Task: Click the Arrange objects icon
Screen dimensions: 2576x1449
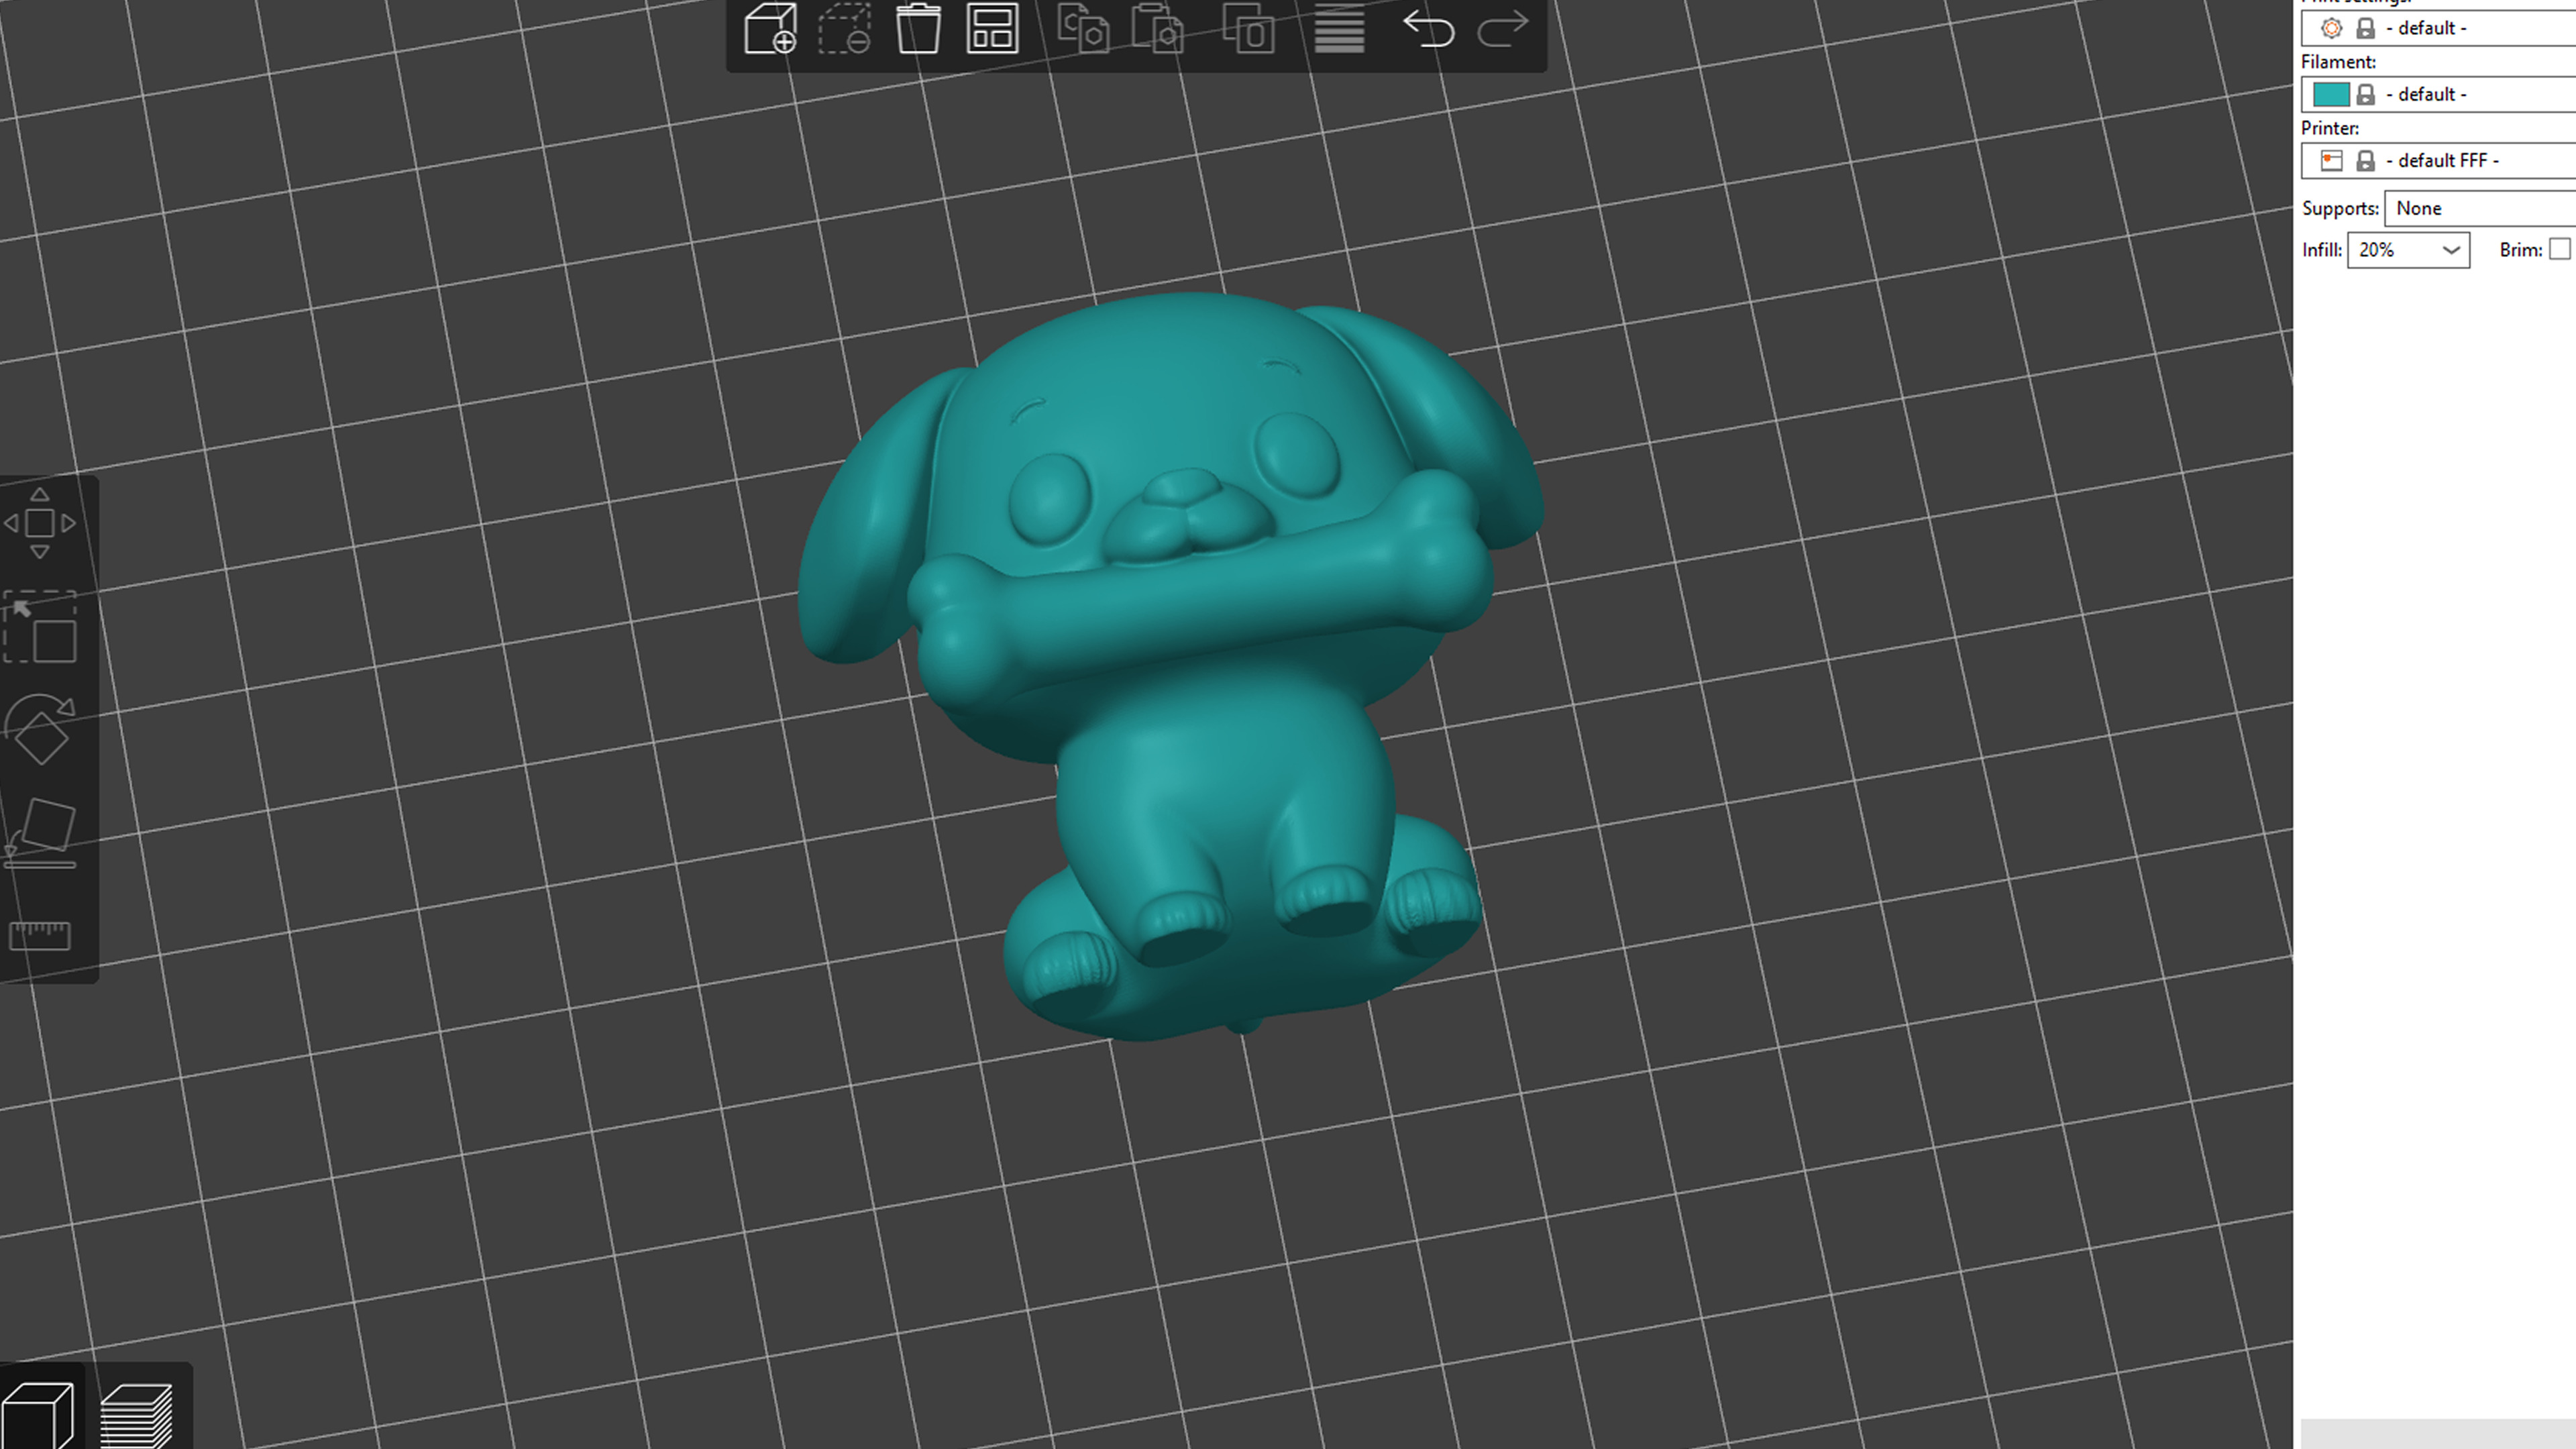Action: pyautogui.click(x=992, y=28)
